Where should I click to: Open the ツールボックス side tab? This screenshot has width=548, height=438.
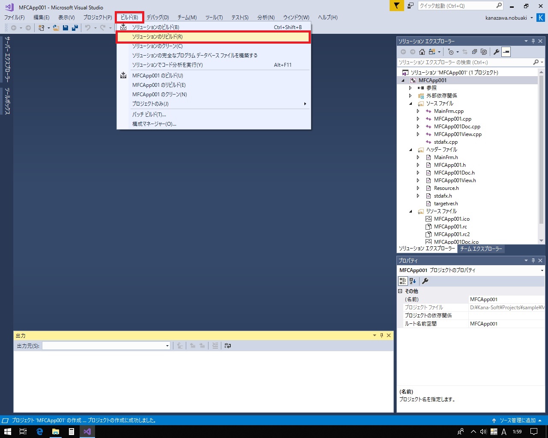(7, 101)
